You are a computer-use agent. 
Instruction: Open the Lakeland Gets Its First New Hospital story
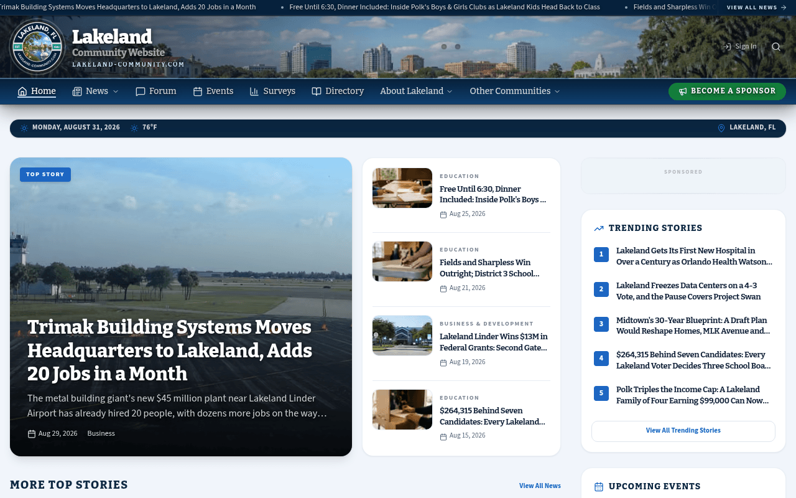click(694, 256)
